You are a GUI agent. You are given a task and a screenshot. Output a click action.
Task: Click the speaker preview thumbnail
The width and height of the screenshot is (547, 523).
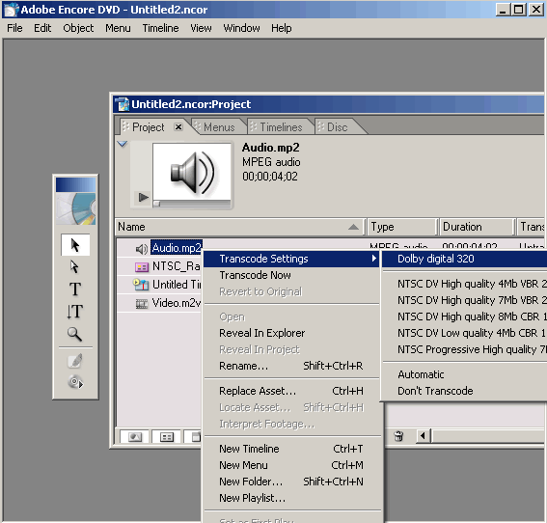[192, 172]
